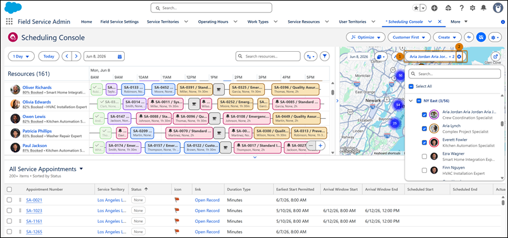Viewport: 508px width, 238px height.
Task: Open the Setup gear icon in header
Action: pyautogui.click(x=473, y=8)
